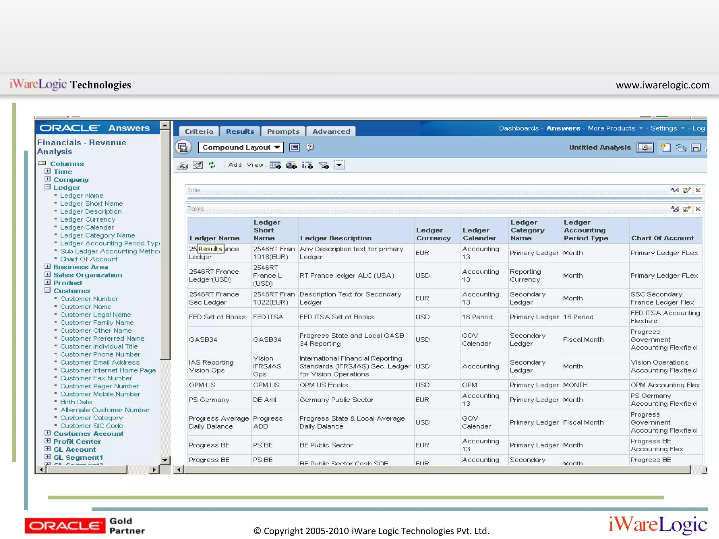This screenshot has width=719, height=539.
Task: Select Customer Number column
Action: tap(89, 299)
